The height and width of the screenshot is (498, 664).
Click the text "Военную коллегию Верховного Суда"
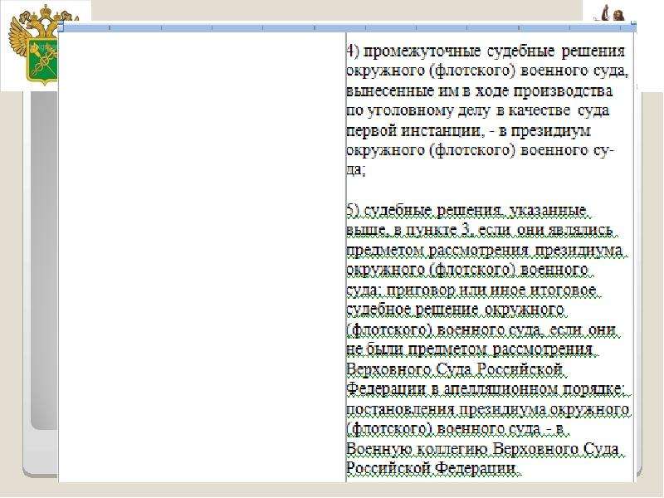pyautogui.click(x=482, y=448)
